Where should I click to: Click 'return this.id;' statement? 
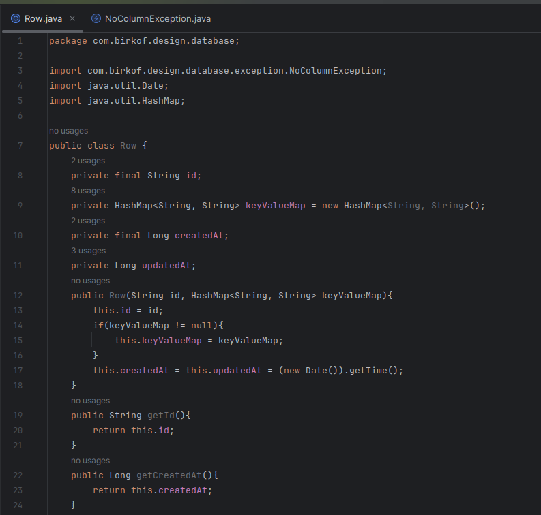click(x=133, y=431)
